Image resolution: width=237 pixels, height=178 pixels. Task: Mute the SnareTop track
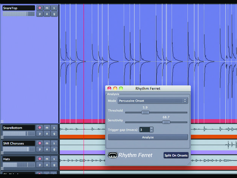coord(47,8)
